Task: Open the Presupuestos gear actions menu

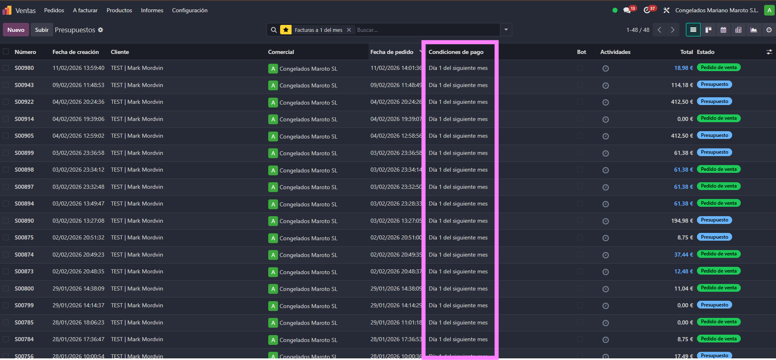Action: point(101,30)
